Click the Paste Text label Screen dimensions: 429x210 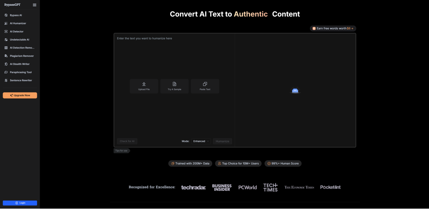tap(205, 89)
